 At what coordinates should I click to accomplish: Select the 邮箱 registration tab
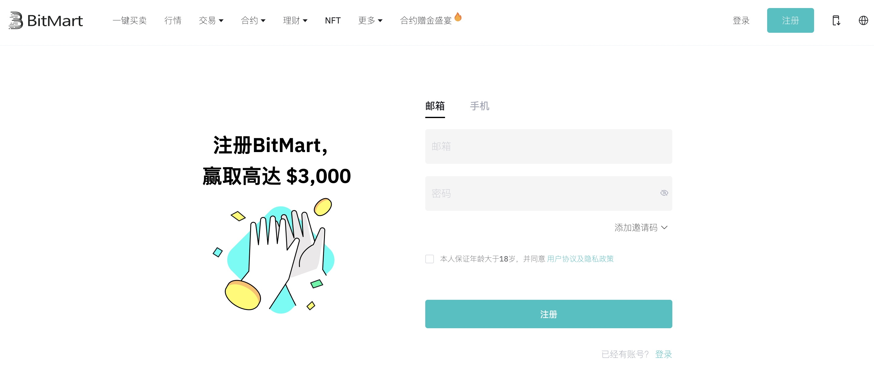tap(435, 106)
